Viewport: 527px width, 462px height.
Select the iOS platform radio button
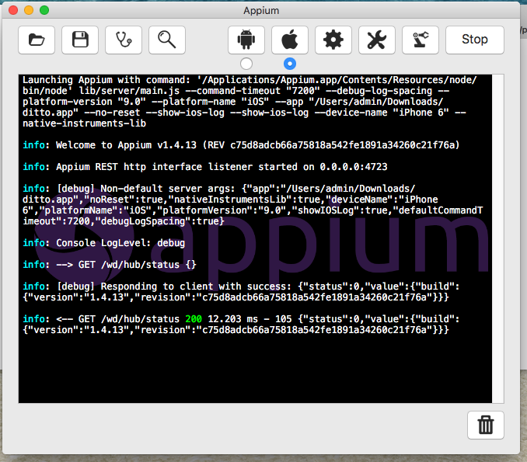(290, 64)
